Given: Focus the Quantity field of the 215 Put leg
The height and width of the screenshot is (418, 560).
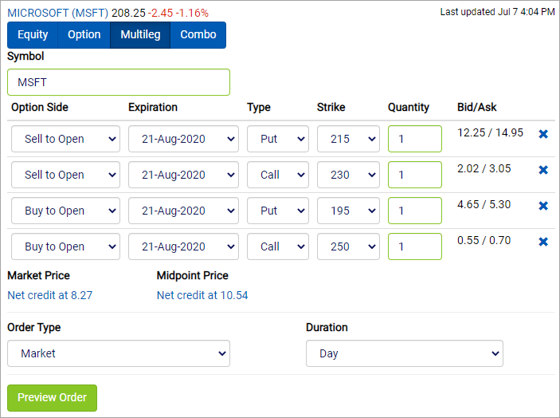Looking at the screenshot, I should click(415, 139).
